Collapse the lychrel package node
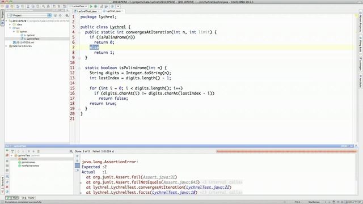The image size is (363, 204). (14, 32)
